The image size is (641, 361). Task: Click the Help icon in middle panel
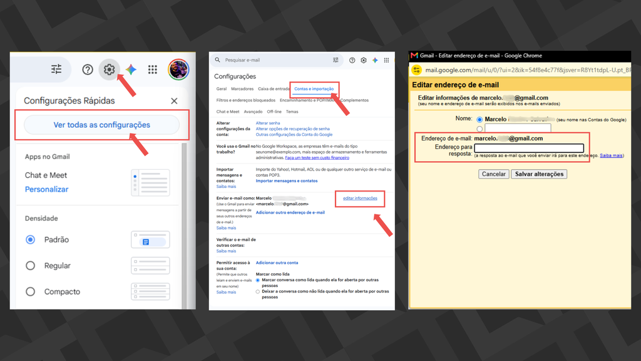(352, 60)
